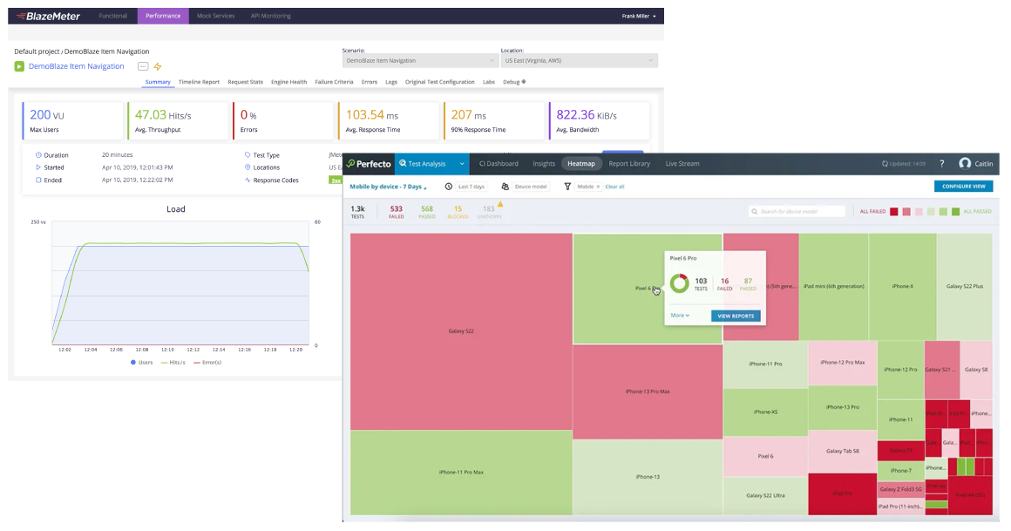Expand More in the Pixel 6 Pro tooltip
Screen dimensions: 1011x531
coord(680,316)
